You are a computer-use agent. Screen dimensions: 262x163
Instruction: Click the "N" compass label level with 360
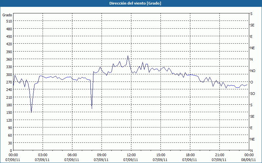point(251,59)
